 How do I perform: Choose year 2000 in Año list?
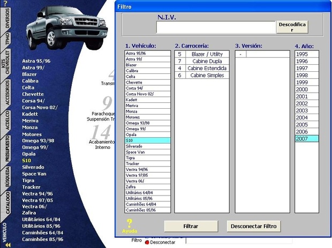[307, 89]
